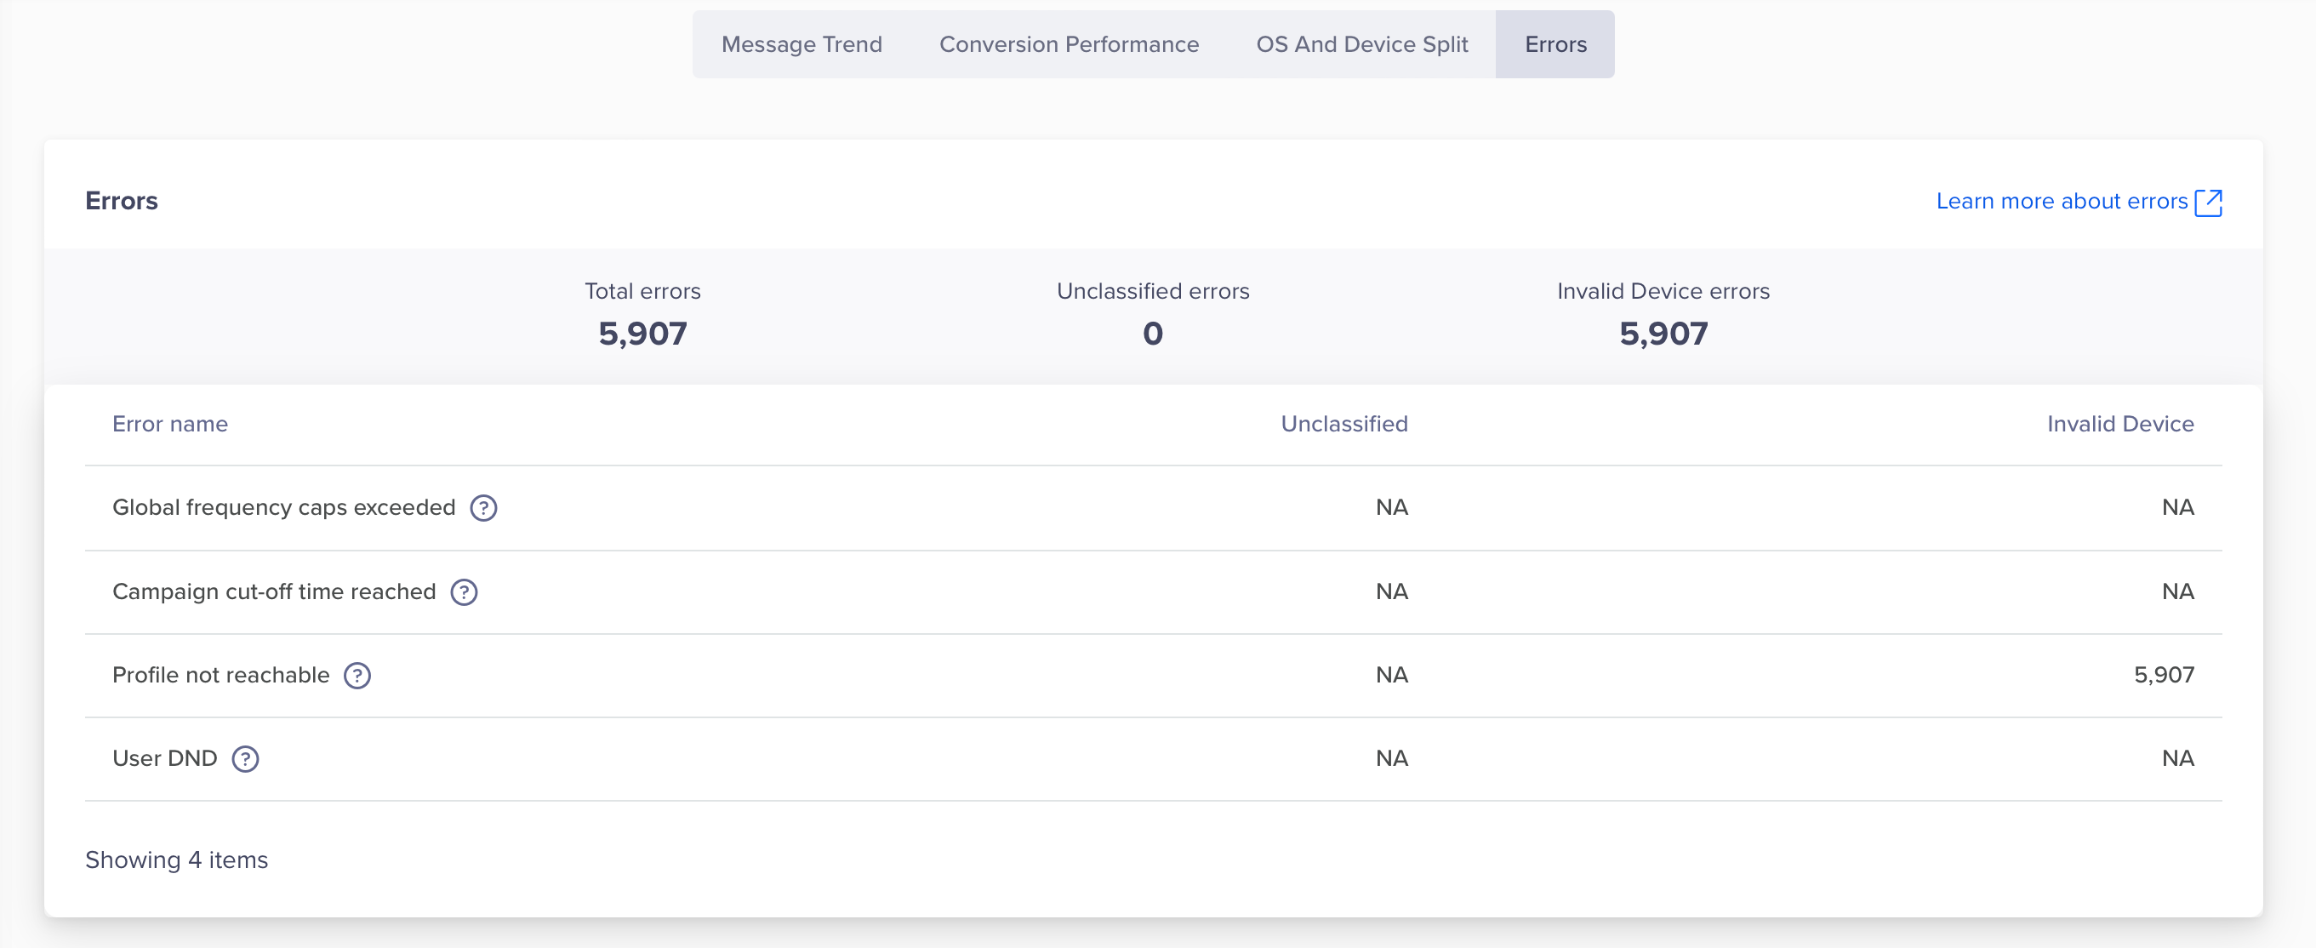Click the Invalid Device column header
2316x948 pixels.
point(2119,424)
